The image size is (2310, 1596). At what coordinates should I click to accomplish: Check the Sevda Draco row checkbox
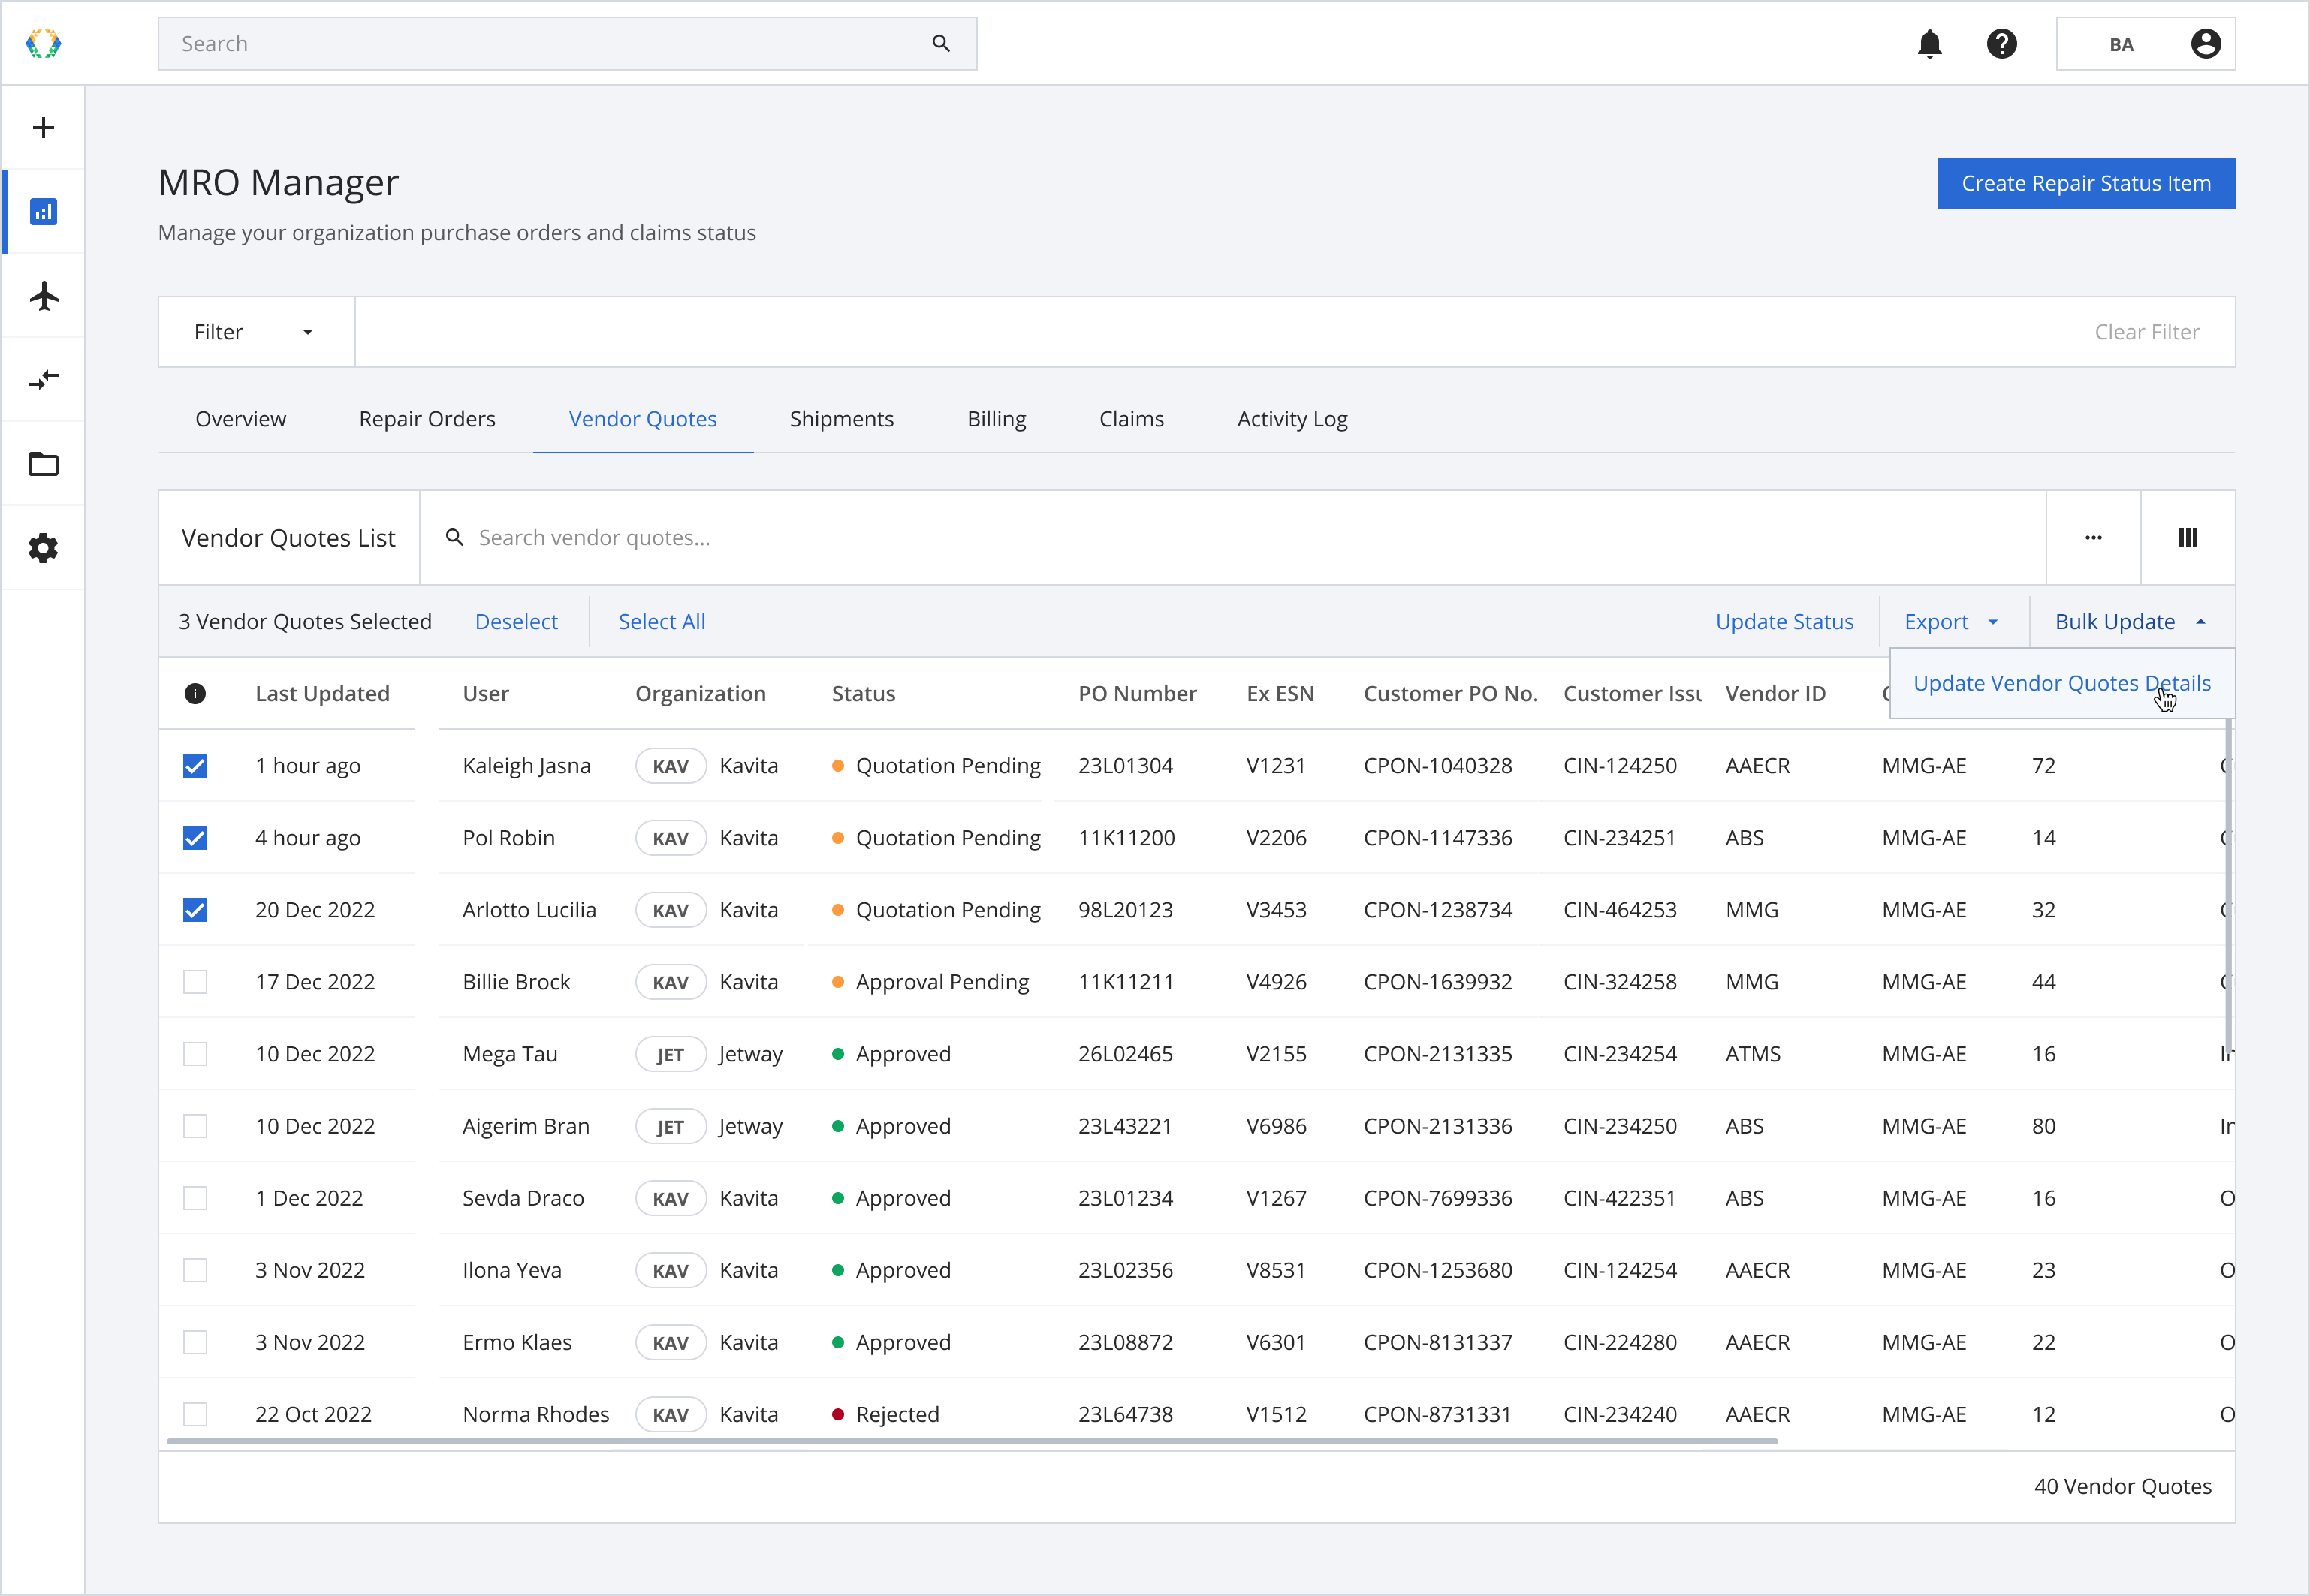(195, 1198)
